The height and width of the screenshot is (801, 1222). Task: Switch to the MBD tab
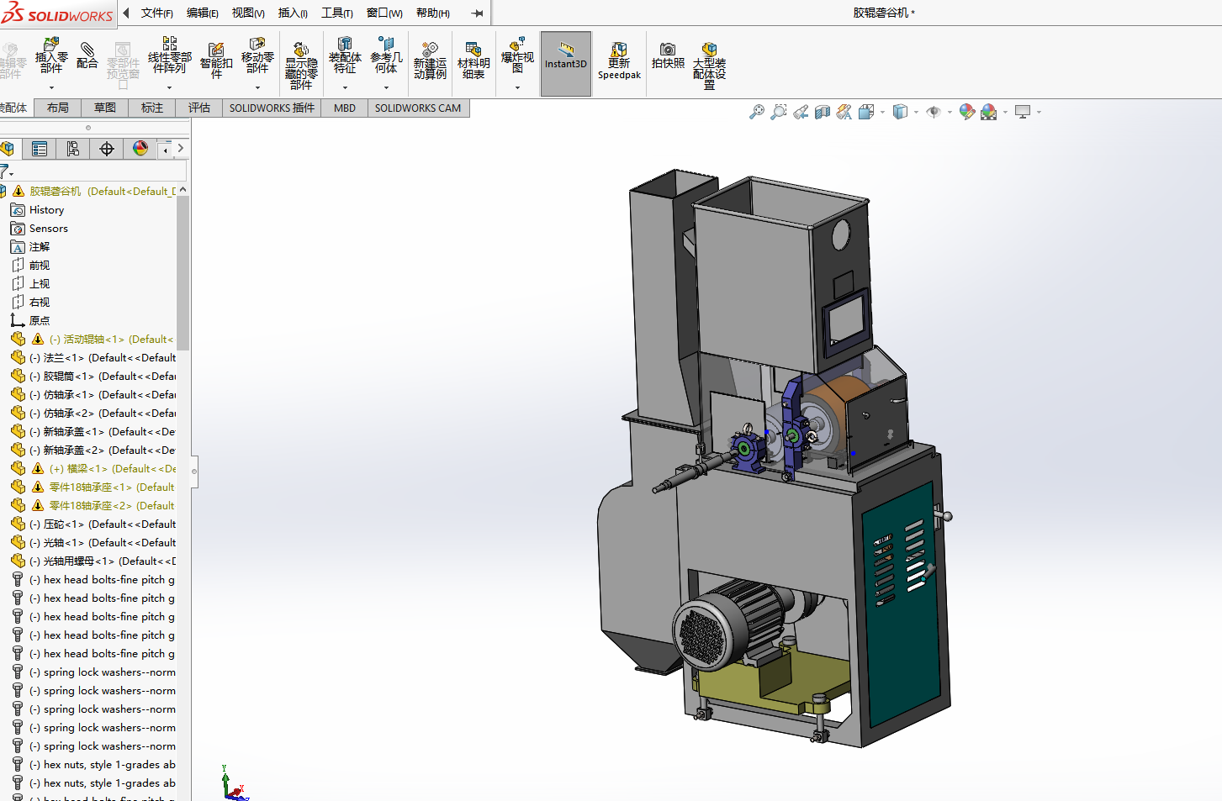(345, 108)
